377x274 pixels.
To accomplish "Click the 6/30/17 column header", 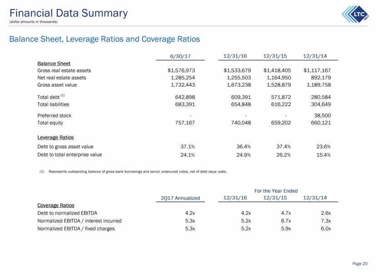I will point(180,56).
